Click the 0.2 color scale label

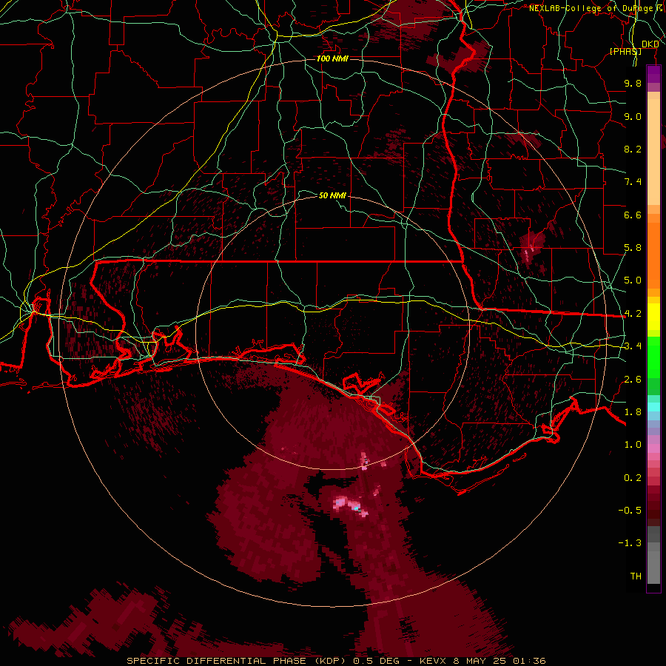click(633, 478)
